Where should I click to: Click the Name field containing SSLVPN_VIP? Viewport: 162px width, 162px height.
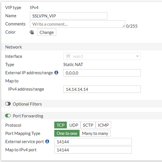(x=68, y=16)
